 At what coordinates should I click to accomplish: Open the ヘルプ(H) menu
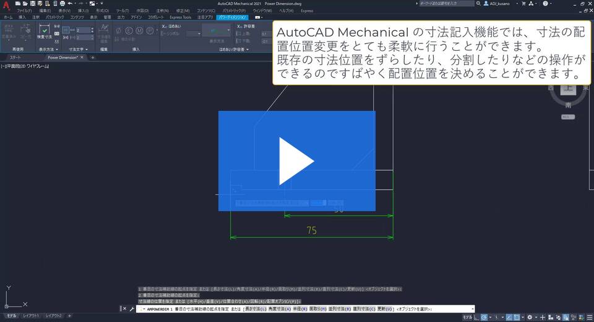click(286, 11)
